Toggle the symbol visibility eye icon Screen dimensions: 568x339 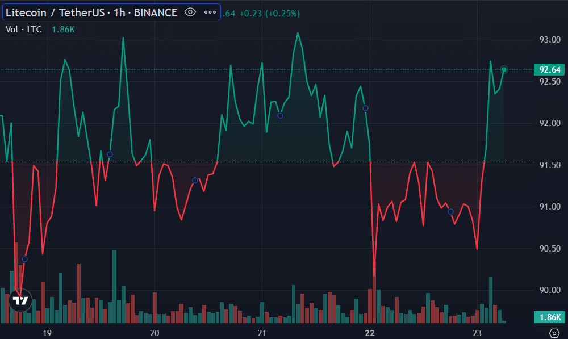190,12
